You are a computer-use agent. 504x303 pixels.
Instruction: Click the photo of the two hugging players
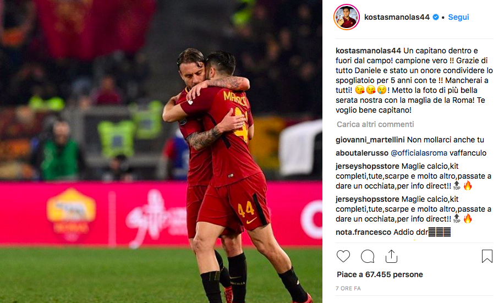pos(161,151)
